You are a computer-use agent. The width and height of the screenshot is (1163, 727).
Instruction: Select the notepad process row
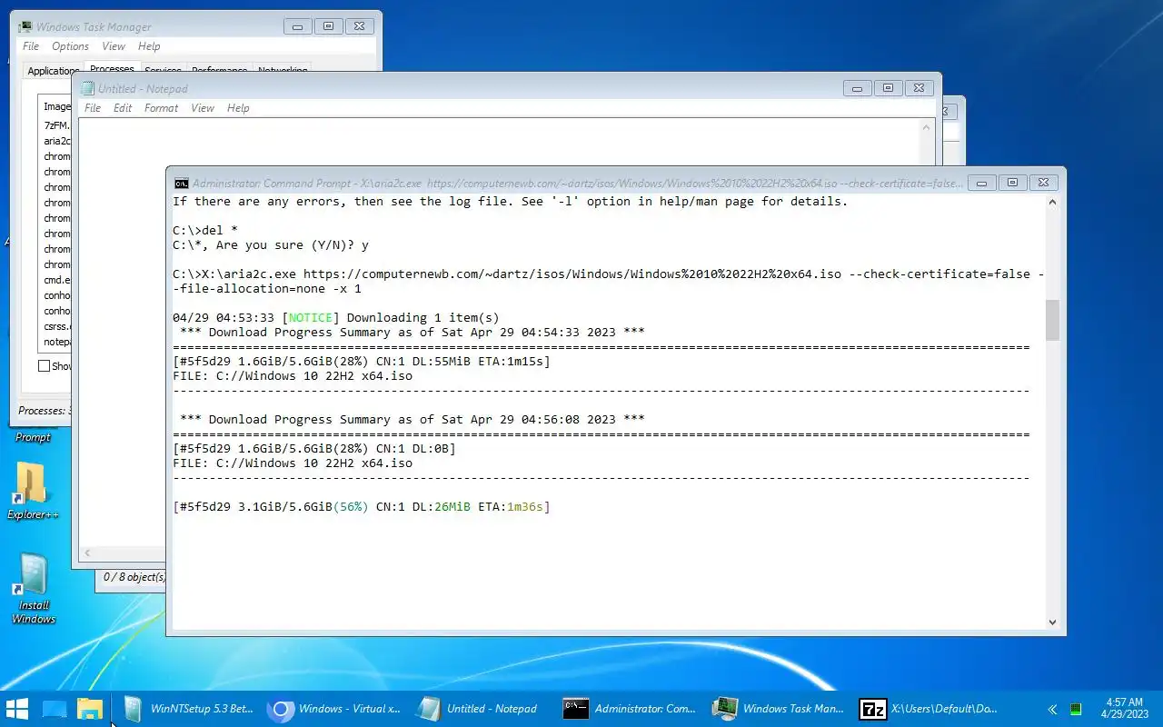56,342
